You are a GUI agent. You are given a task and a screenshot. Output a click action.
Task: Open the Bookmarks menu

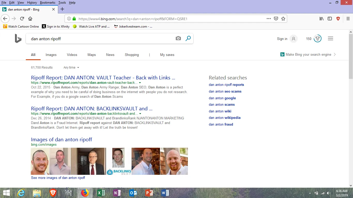[x=48, y=3]
